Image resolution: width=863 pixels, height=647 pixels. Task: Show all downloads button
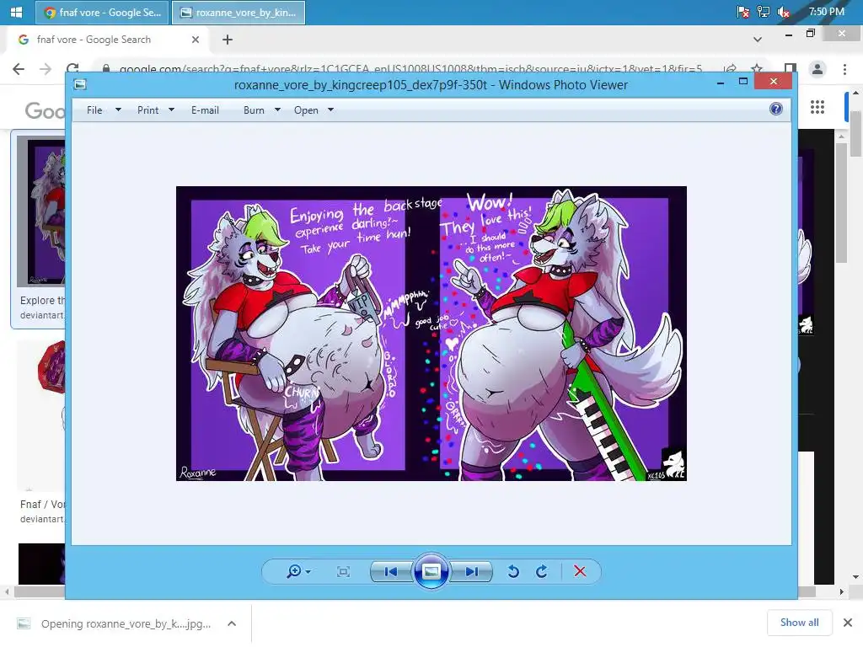point(799,623)
